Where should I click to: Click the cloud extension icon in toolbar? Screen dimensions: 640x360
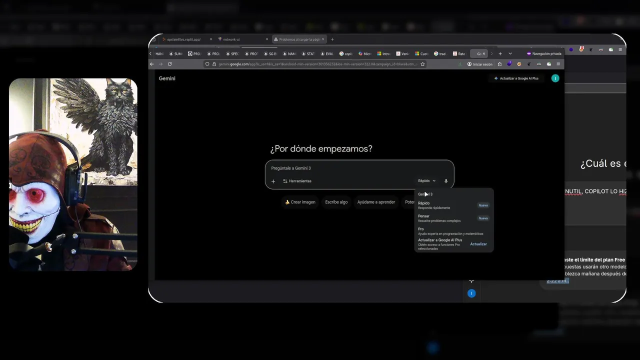pyautogui.click(x=548, y=64)
